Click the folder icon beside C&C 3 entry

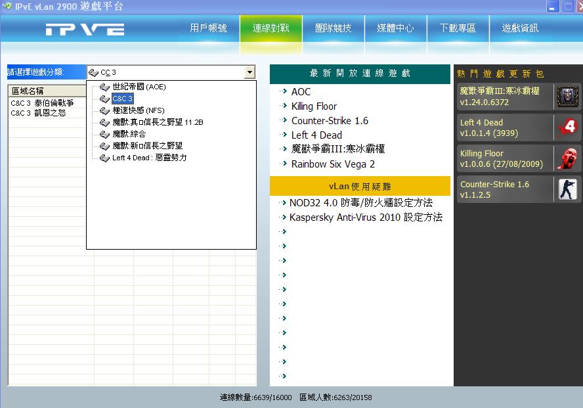104,99
